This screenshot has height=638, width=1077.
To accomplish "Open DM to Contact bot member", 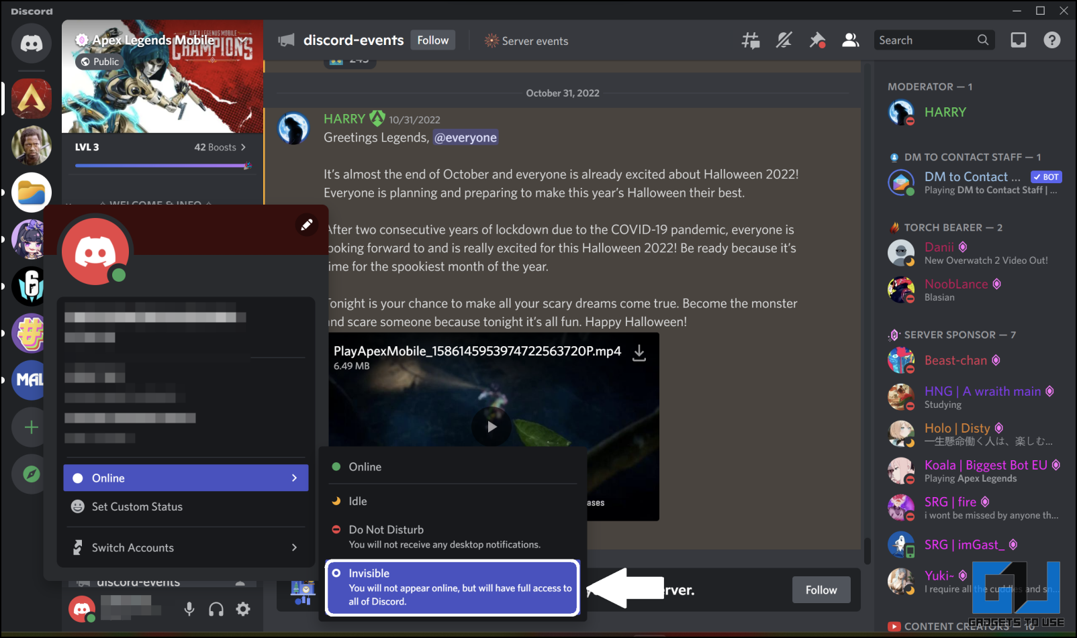I will pos(976,182).
